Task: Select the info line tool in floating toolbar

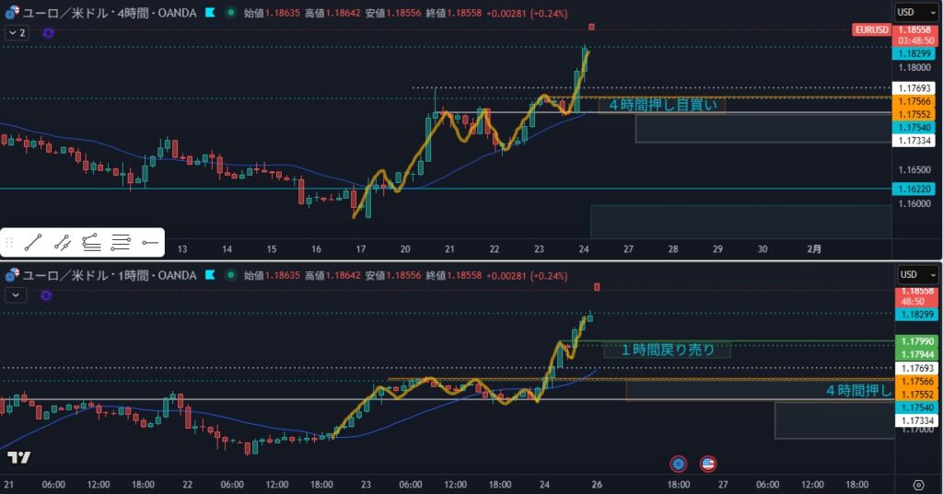Action: click(63, 243)
